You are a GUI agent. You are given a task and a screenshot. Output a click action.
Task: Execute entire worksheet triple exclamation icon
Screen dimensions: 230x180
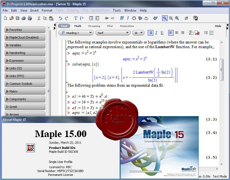click(122, 18)
